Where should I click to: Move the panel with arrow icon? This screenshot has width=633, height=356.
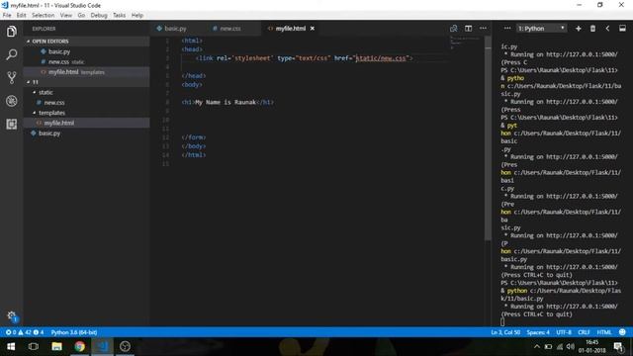point(607,29)
